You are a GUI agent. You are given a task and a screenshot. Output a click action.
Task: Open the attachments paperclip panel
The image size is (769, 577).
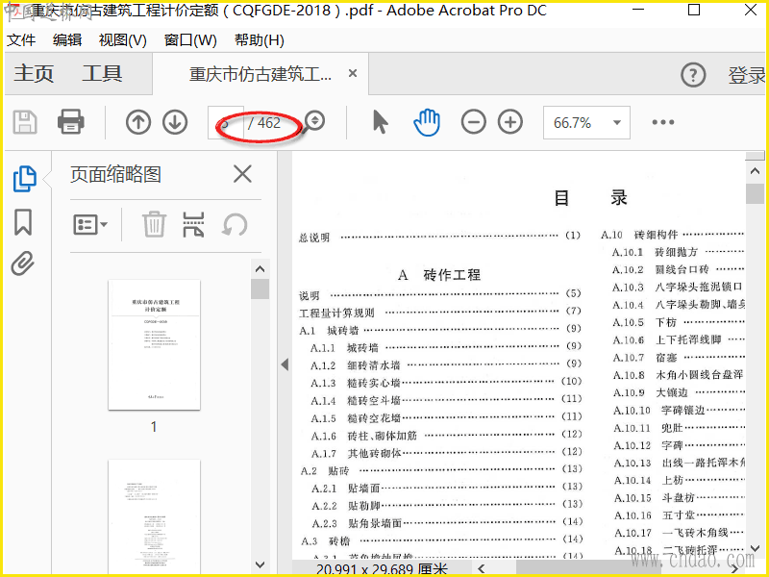(x=22, y=263)
